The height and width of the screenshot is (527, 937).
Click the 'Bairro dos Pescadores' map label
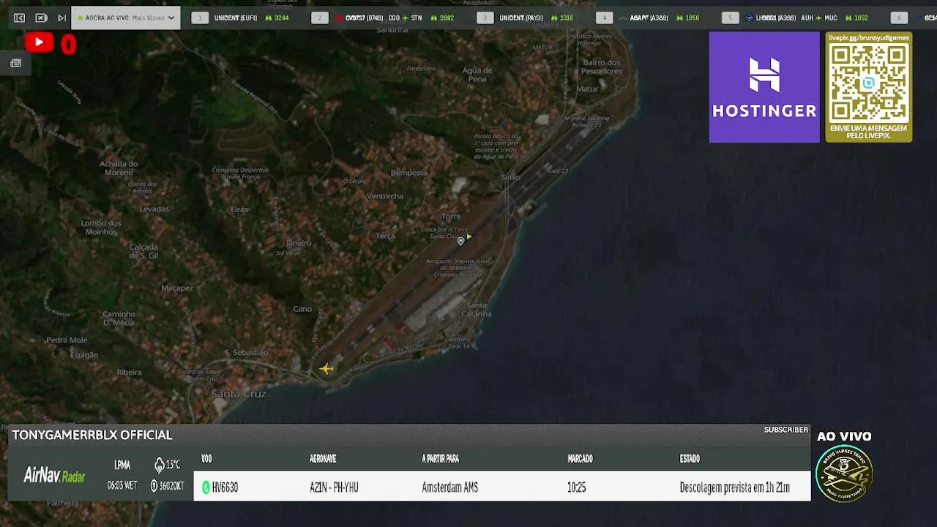(602, 67)
